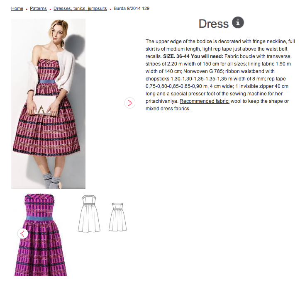Open Dresses, tunics, jumpsuits category link
The width and height of the screenshot is (300, 282).
(x=80, y=8)
